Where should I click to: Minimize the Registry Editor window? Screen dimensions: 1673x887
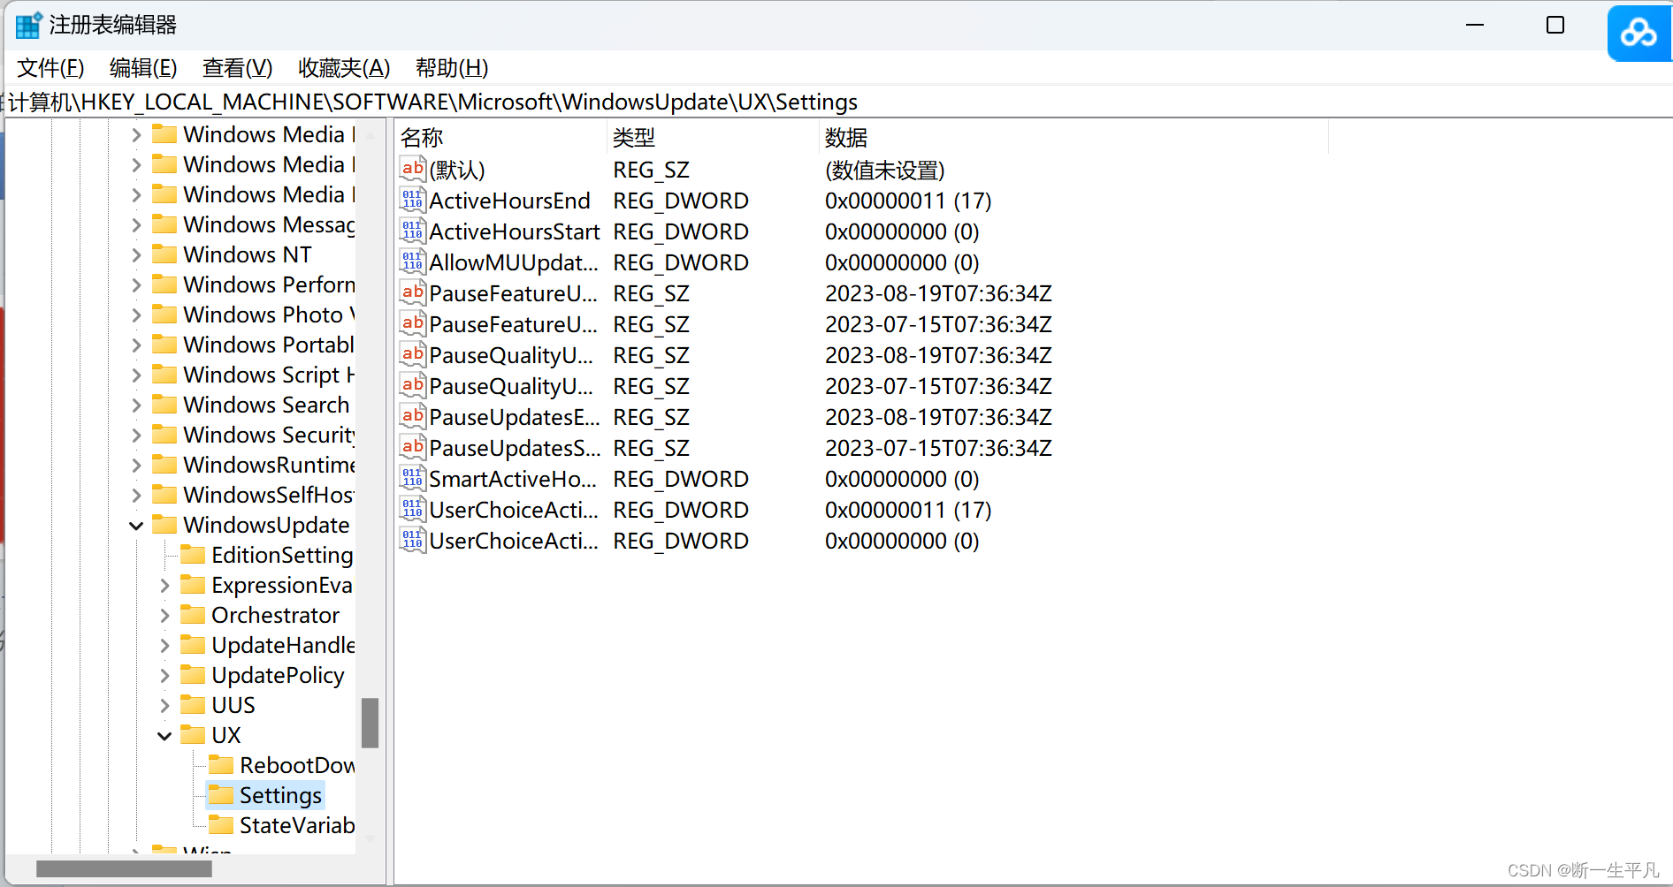tap(1475, 25)
